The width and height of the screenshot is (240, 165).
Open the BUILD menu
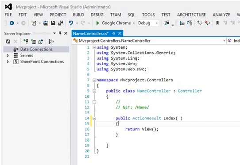click(x=78, y=15)
